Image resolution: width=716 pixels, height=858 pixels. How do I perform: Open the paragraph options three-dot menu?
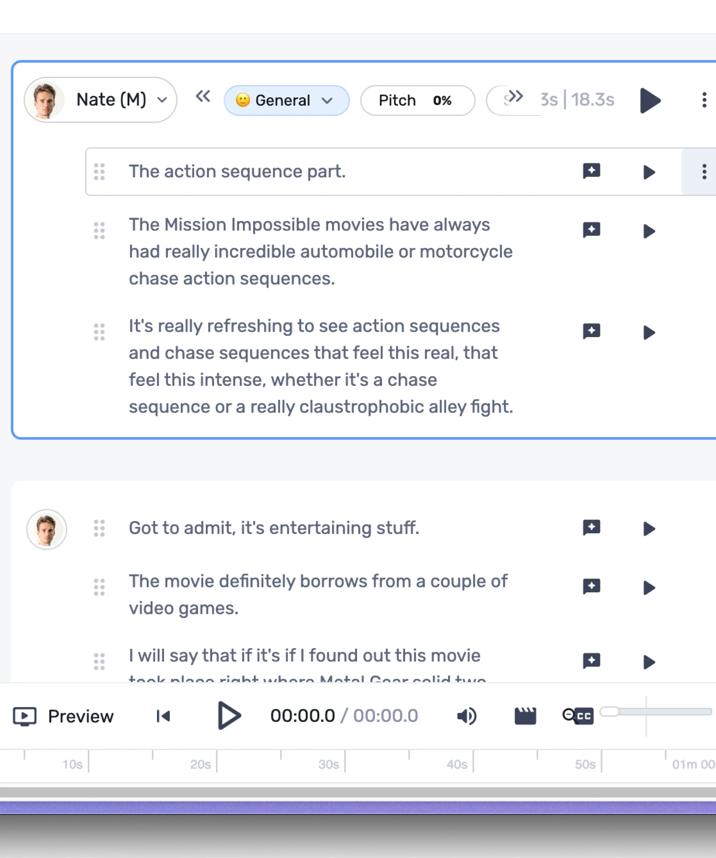704,101
